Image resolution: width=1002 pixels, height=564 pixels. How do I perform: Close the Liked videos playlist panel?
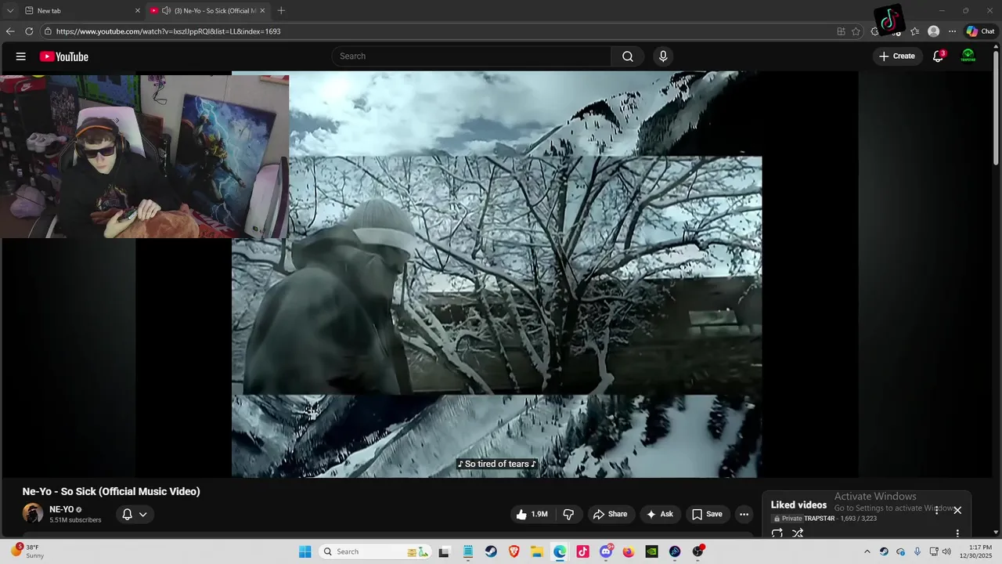957,510
